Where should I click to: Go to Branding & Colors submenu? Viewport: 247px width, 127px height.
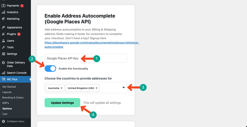pos(13,98)
